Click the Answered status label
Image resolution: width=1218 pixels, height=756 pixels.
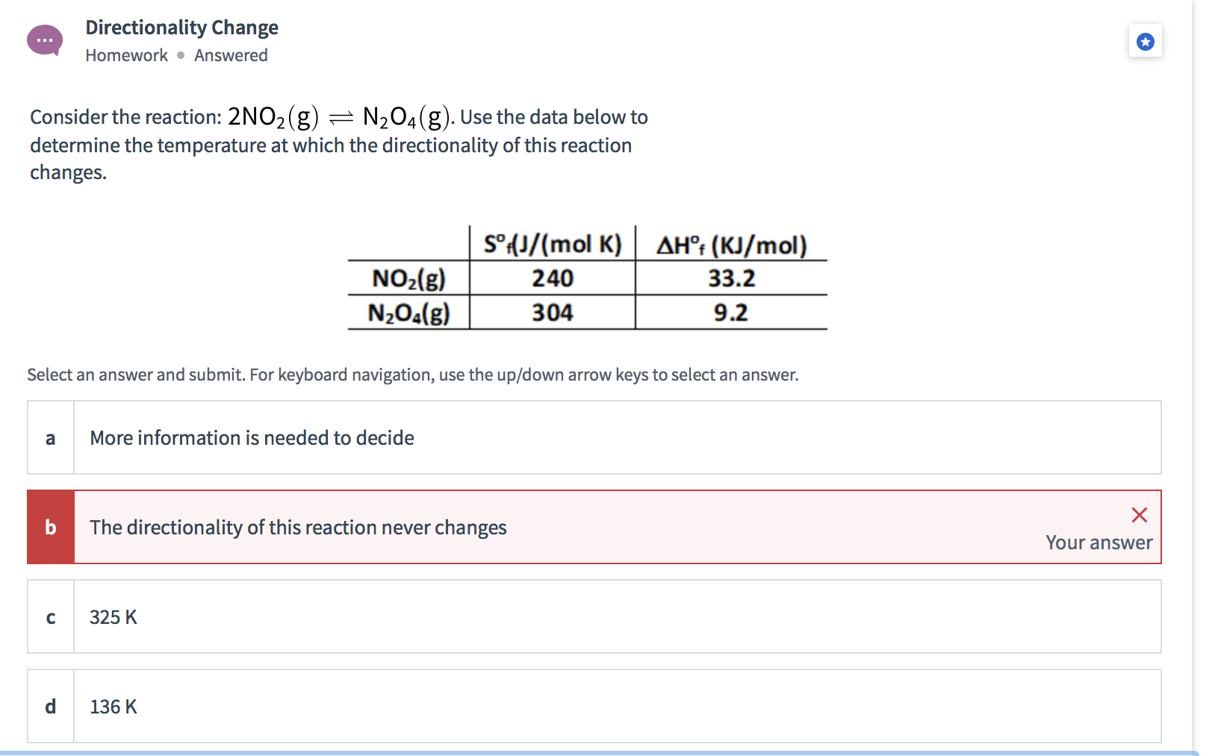(x=231, y=54)
